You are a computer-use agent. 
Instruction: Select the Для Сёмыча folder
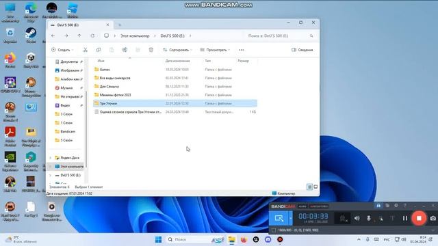[x=175, y=87]
